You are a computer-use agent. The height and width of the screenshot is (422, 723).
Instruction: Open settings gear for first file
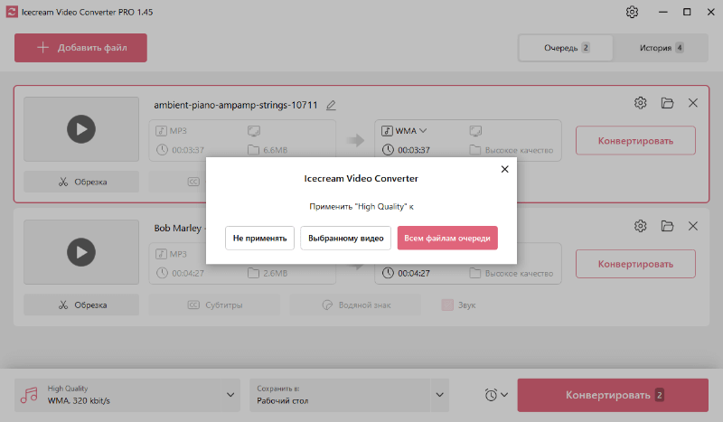641,103
